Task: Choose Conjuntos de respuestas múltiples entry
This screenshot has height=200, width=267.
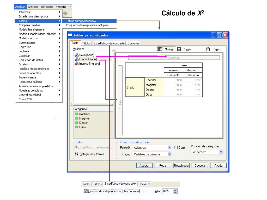Action: [x=89, y=25]
